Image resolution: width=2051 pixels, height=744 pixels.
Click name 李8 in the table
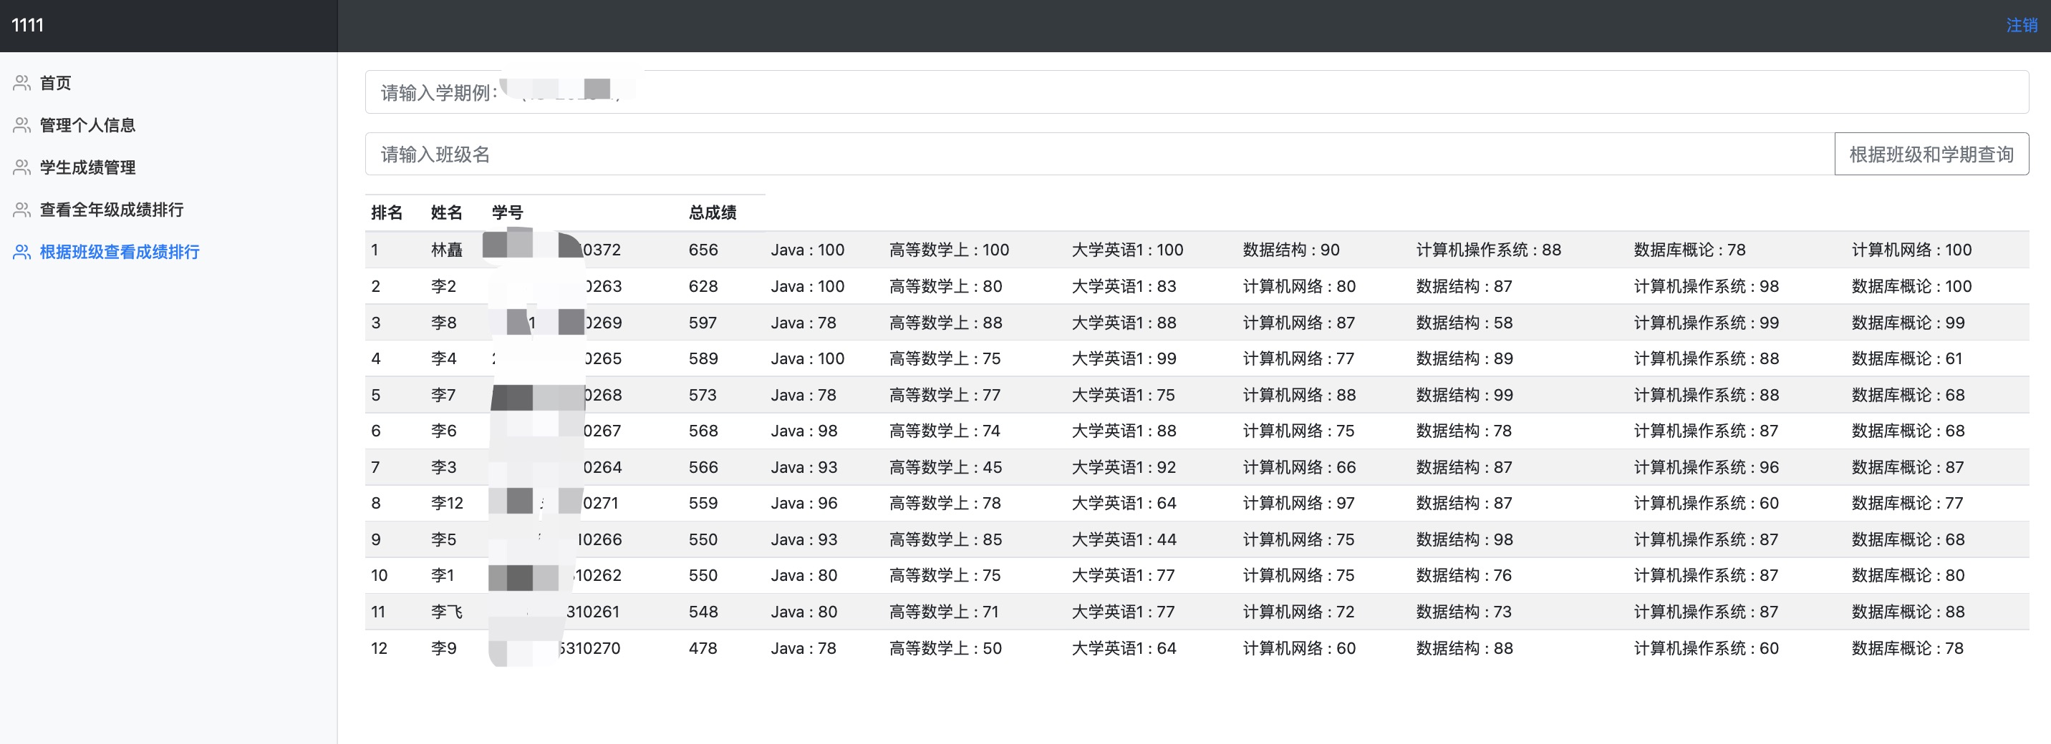(443, 323)
